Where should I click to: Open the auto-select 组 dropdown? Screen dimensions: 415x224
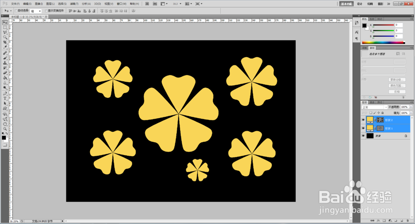point(36,11)
